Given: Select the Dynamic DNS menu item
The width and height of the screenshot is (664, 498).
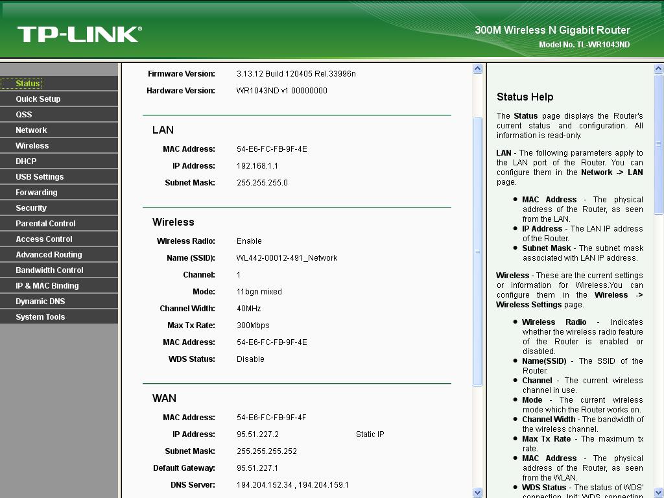Looking at the screenshot, I should coord(40,302).
